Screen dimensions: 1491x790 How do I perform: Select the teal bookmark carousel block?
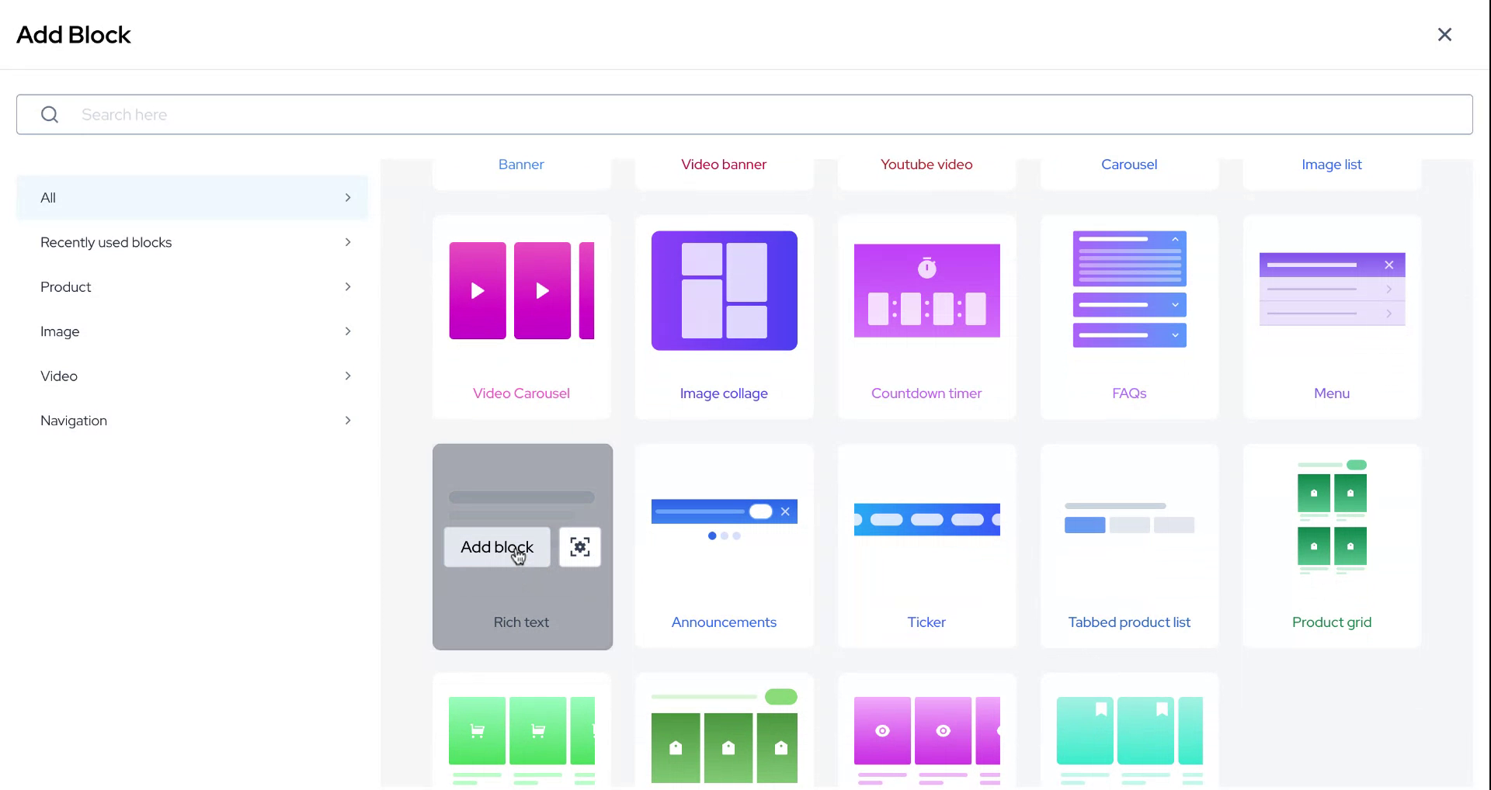1130,740
